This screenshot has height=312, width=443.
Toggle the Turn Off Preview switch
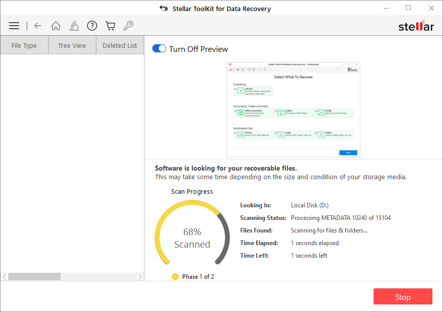[159, 49]
